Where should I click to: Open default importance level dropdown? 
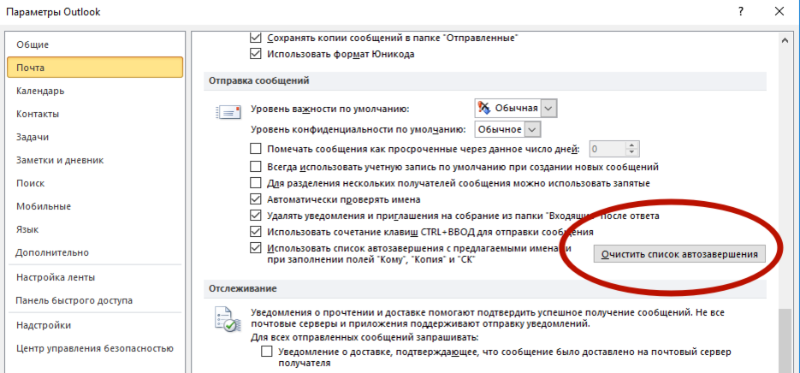click(x=548, y=108)
